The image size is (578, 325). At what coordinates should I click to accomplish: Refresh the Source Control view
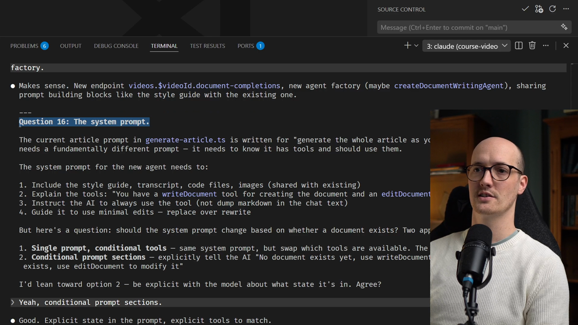[x=552, y=9]
